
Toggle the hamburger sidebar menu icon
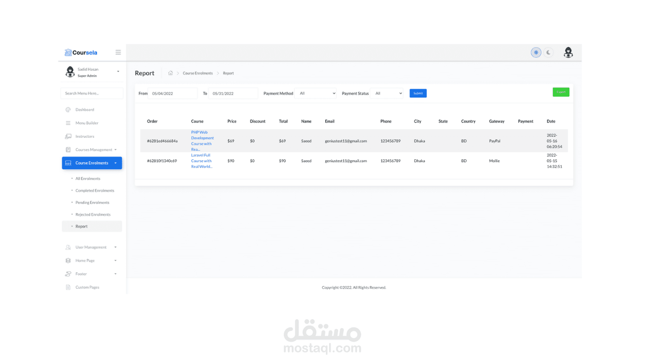(x=118, y=52)
